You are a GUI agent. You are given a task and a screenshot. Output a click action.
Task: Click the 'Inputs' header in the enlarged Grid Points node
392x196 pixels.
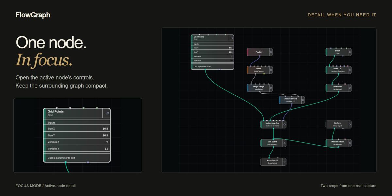click(x=52, y=123)
